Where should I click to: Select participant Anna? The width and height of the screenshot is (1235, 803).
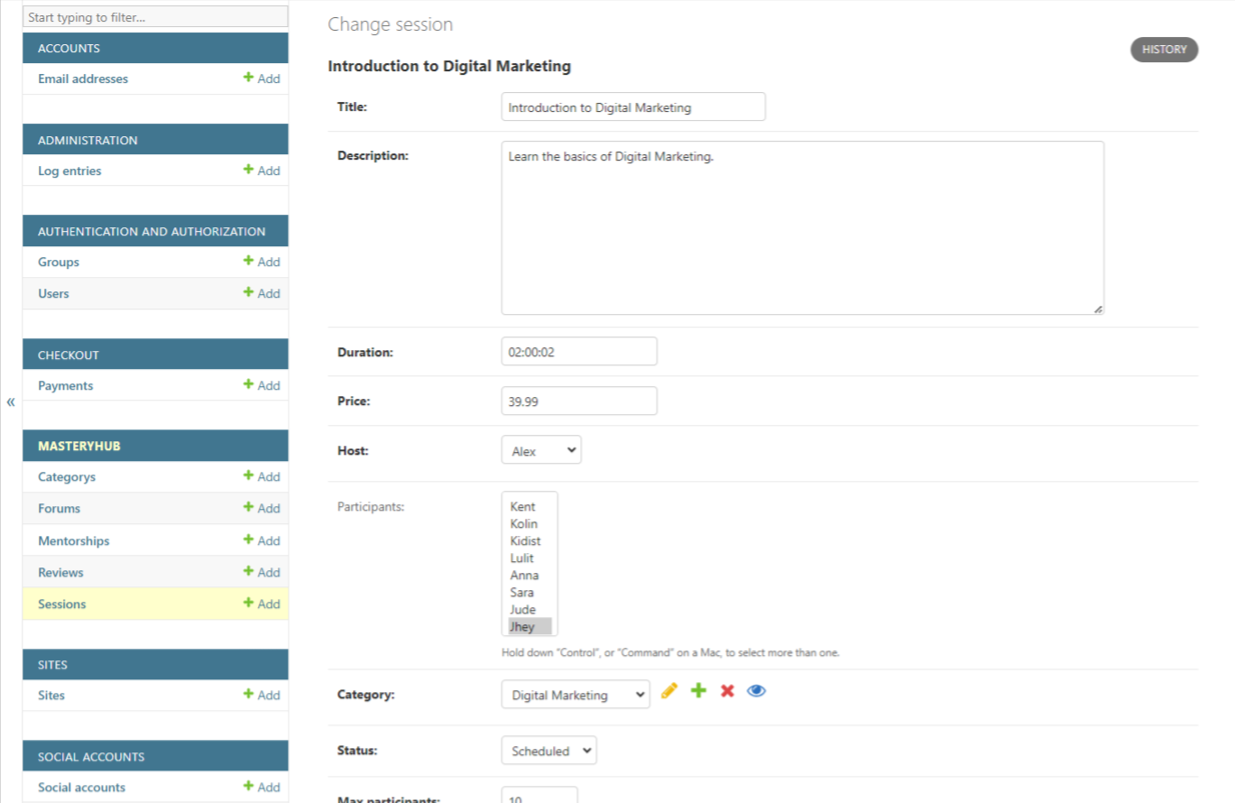(x=530, y=575)
